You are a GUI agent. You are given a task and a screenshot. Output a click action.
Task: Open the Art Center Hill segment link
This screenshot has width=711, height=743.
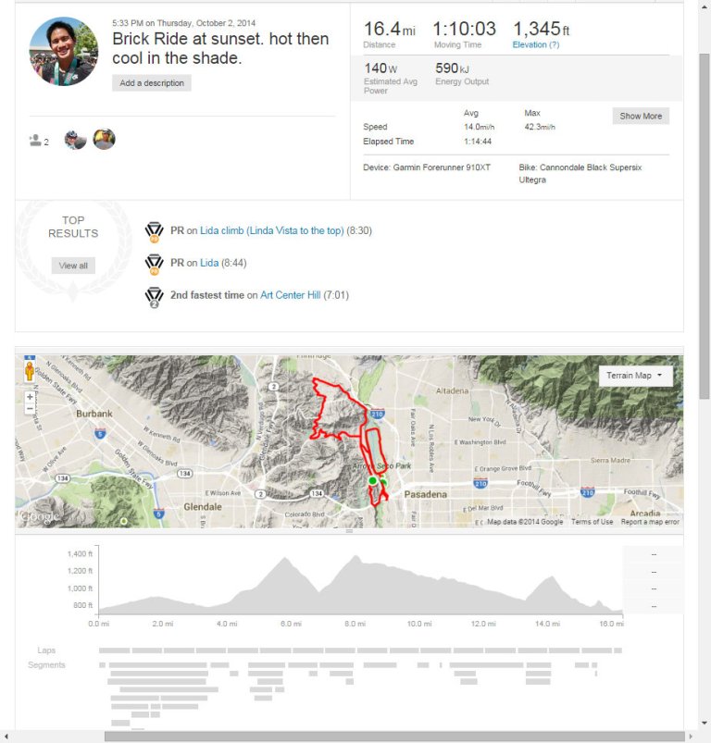click(x=290, y=295)
